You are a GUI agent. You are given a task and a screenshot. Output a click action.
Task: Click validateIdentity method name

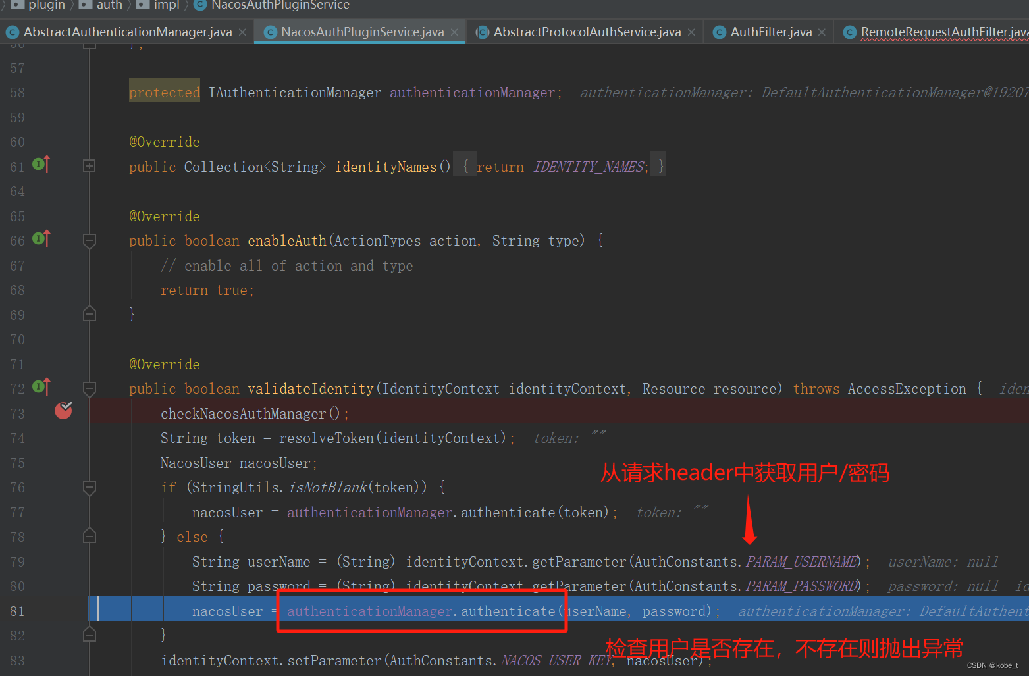[311, 389]
